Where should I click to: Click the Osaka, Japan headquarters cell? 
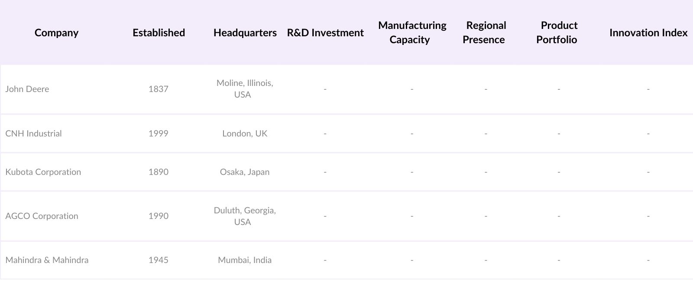pyautogui.click(x=245, y=172)
